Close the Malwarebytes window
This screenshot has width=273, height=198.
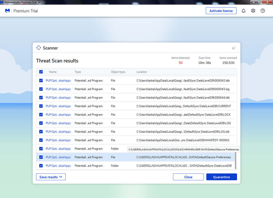pyautogui.click(x=267, y=2)
